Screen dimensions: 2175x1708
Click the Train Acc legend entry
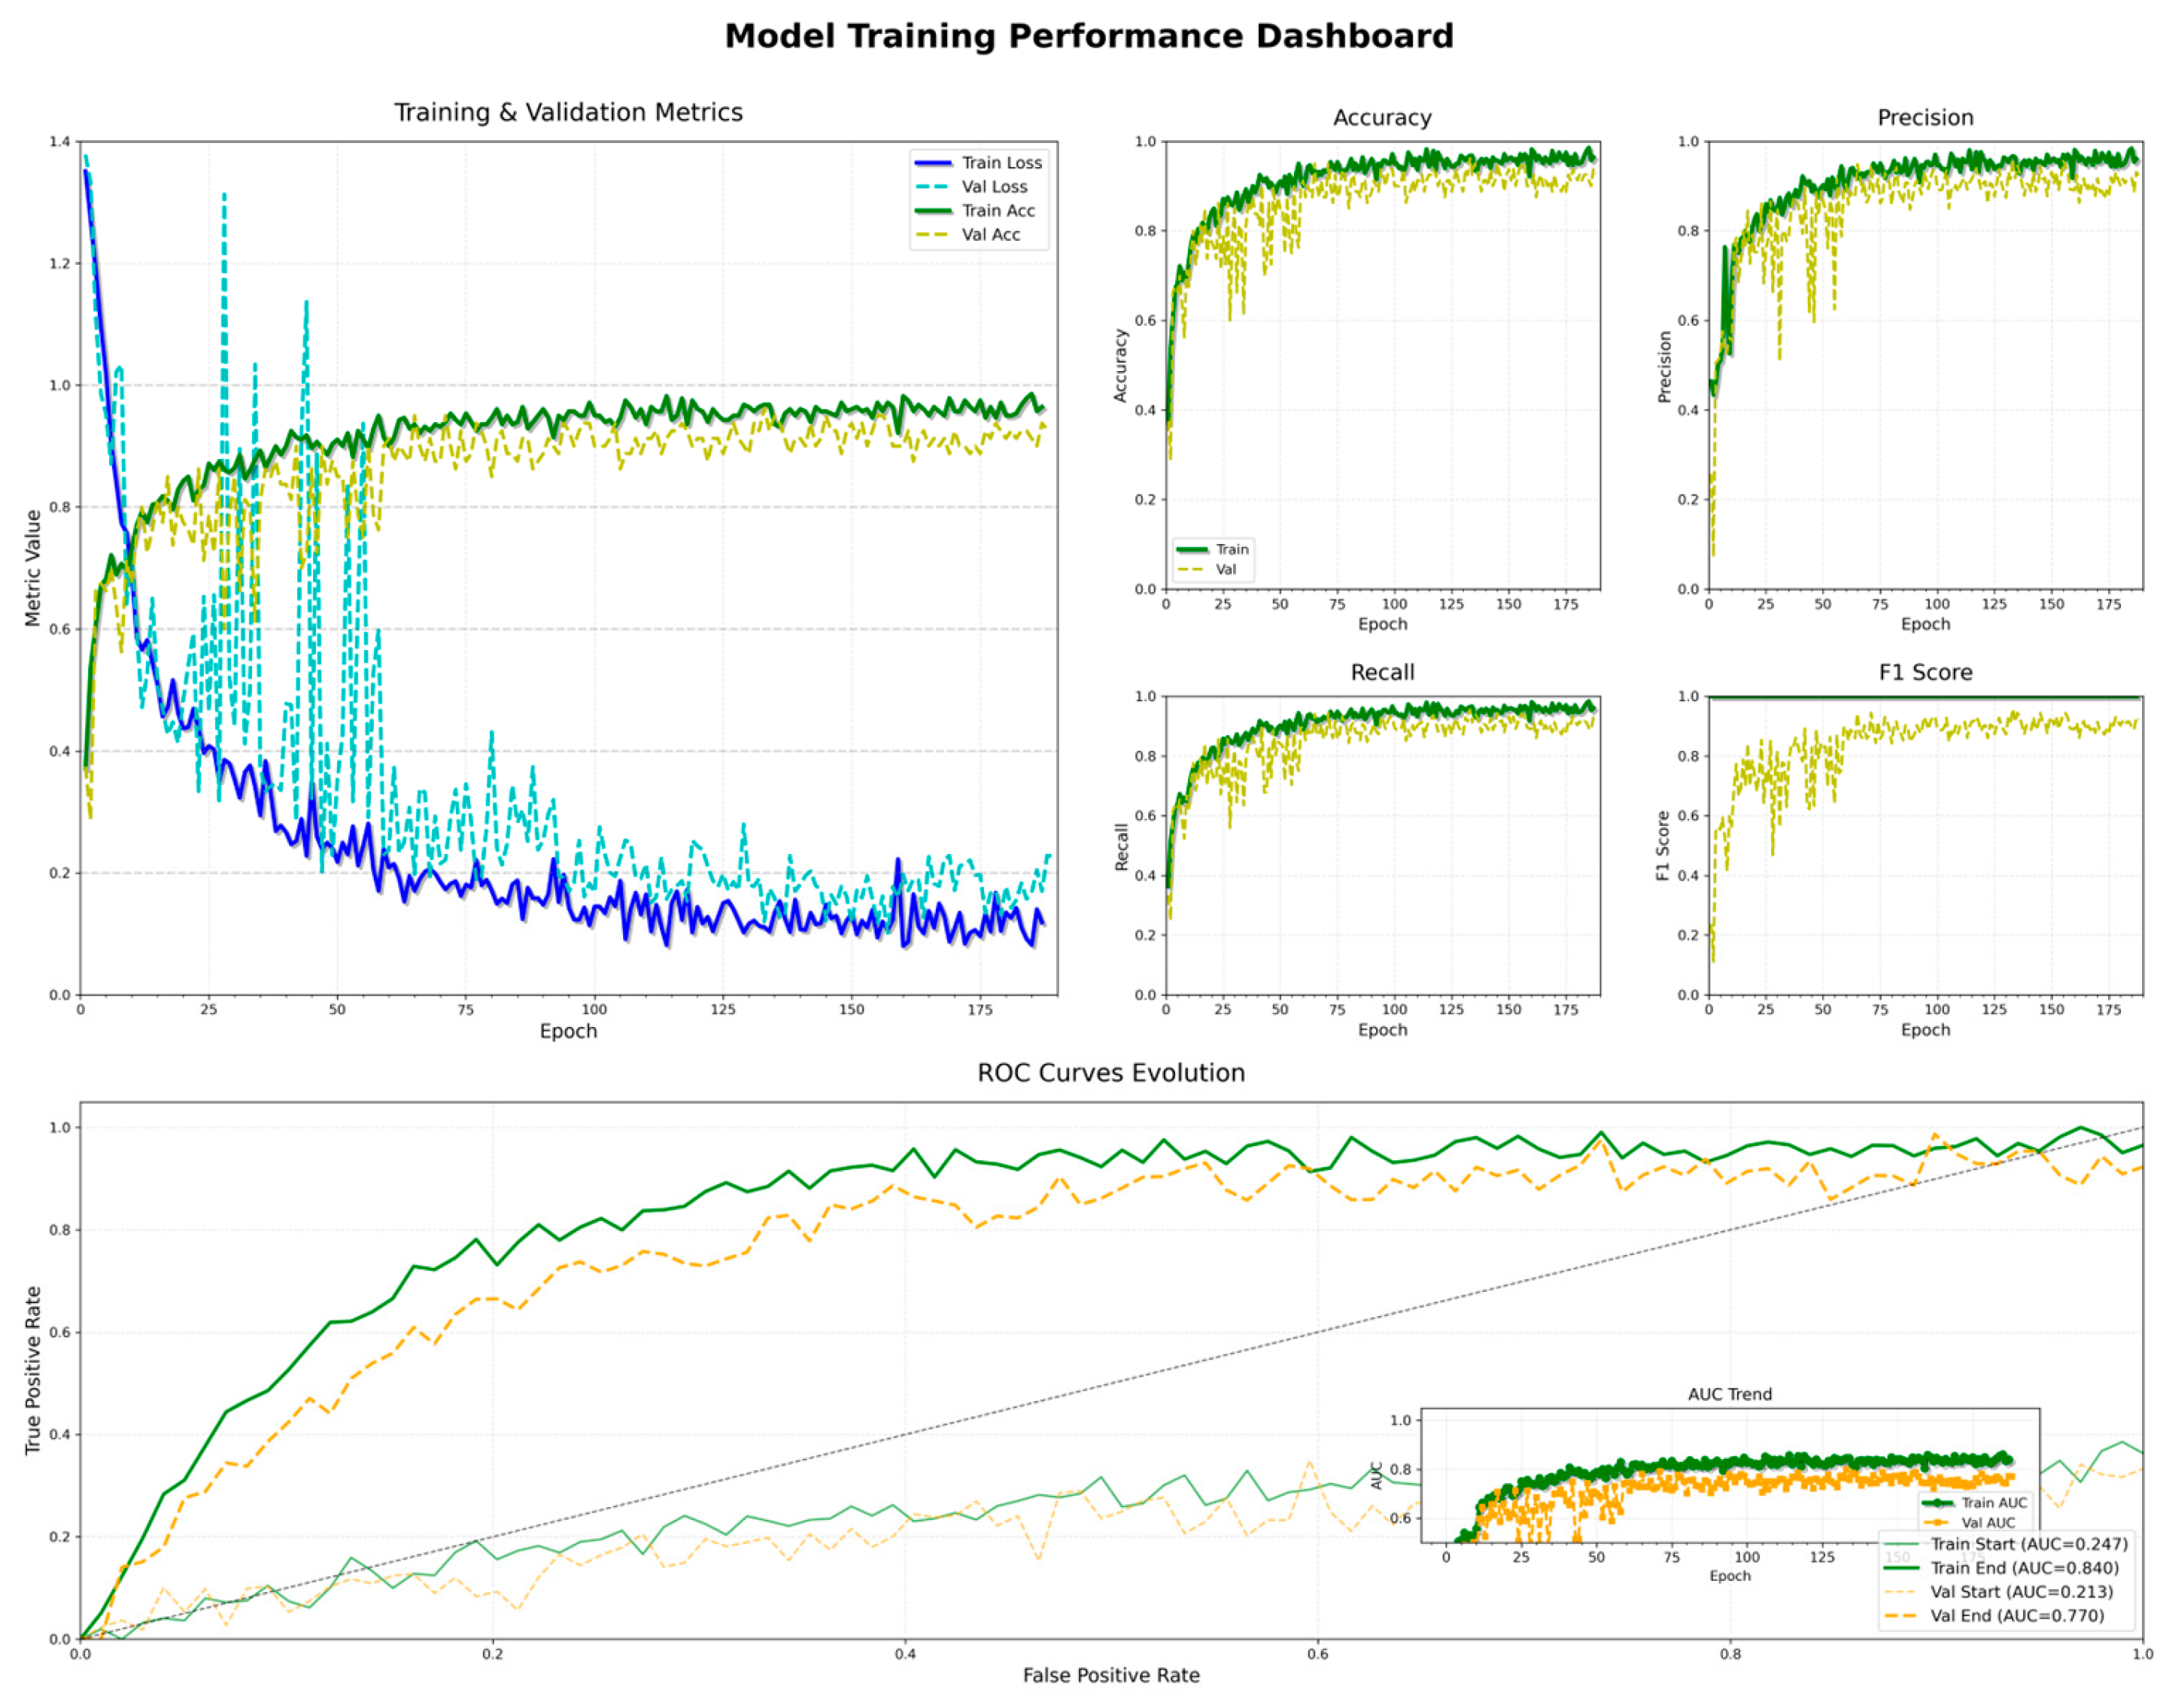pyautogui.click(x=997, y=211)
